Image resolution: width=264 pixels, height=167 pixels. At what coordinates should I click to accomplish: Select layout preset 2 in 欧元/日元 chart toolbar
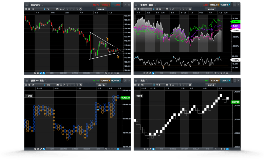67,9
